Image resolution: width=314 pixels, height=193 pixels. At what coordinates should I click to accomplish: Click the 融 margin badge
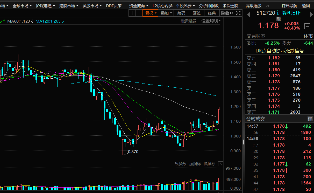coord(279,19)
